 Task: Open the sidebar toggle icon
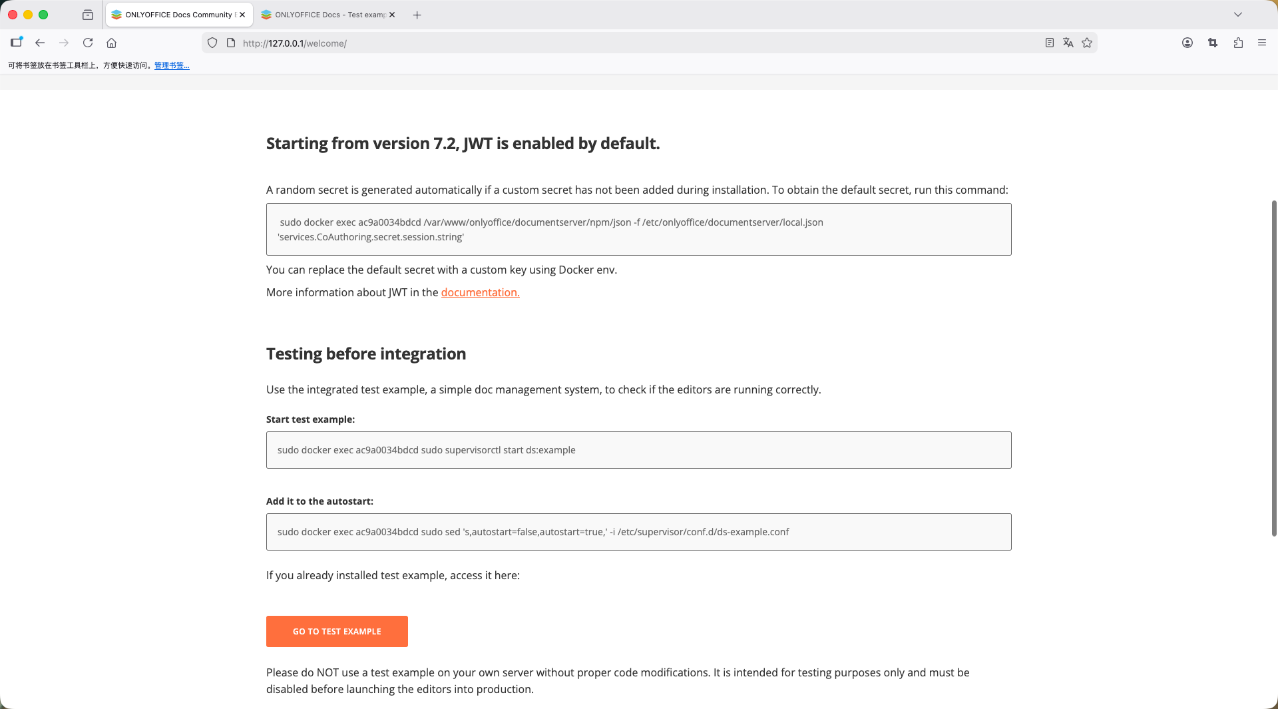17,43
